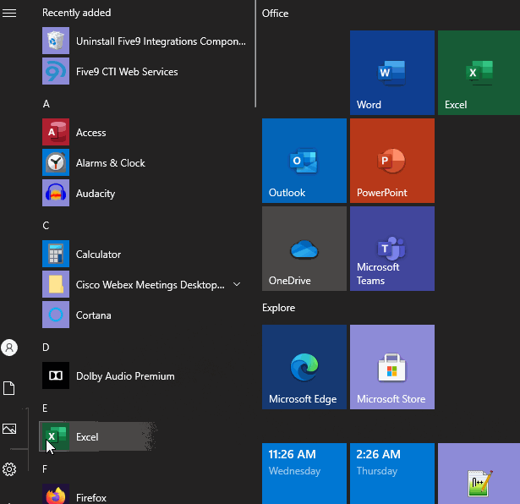Open the Word tile
The image size is (520, 504).
392,73
